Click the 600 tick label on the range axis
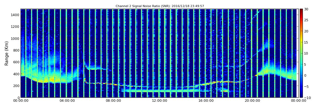This screenshot has height=111, width=316. click(x=16, y=62)
